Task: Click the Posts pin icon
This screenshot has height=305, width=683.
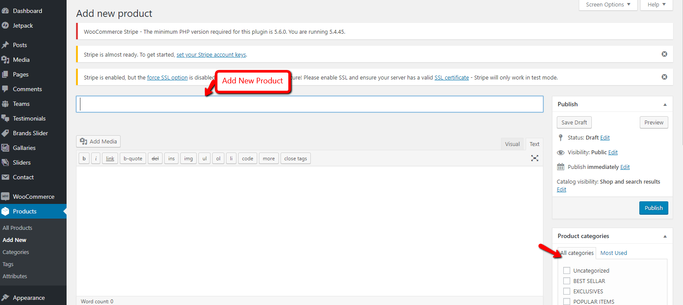Action: click(5, 45)
